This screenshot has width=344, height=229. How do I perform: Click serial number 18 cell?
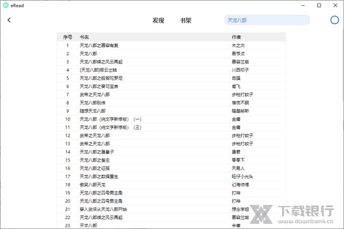point(68,185)
